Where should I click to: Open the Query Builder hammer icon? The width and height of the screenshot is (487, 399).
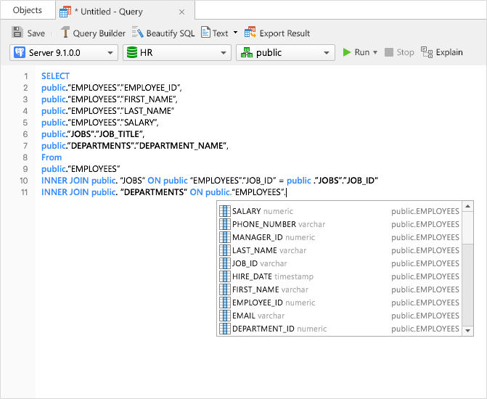pos(65,33)
